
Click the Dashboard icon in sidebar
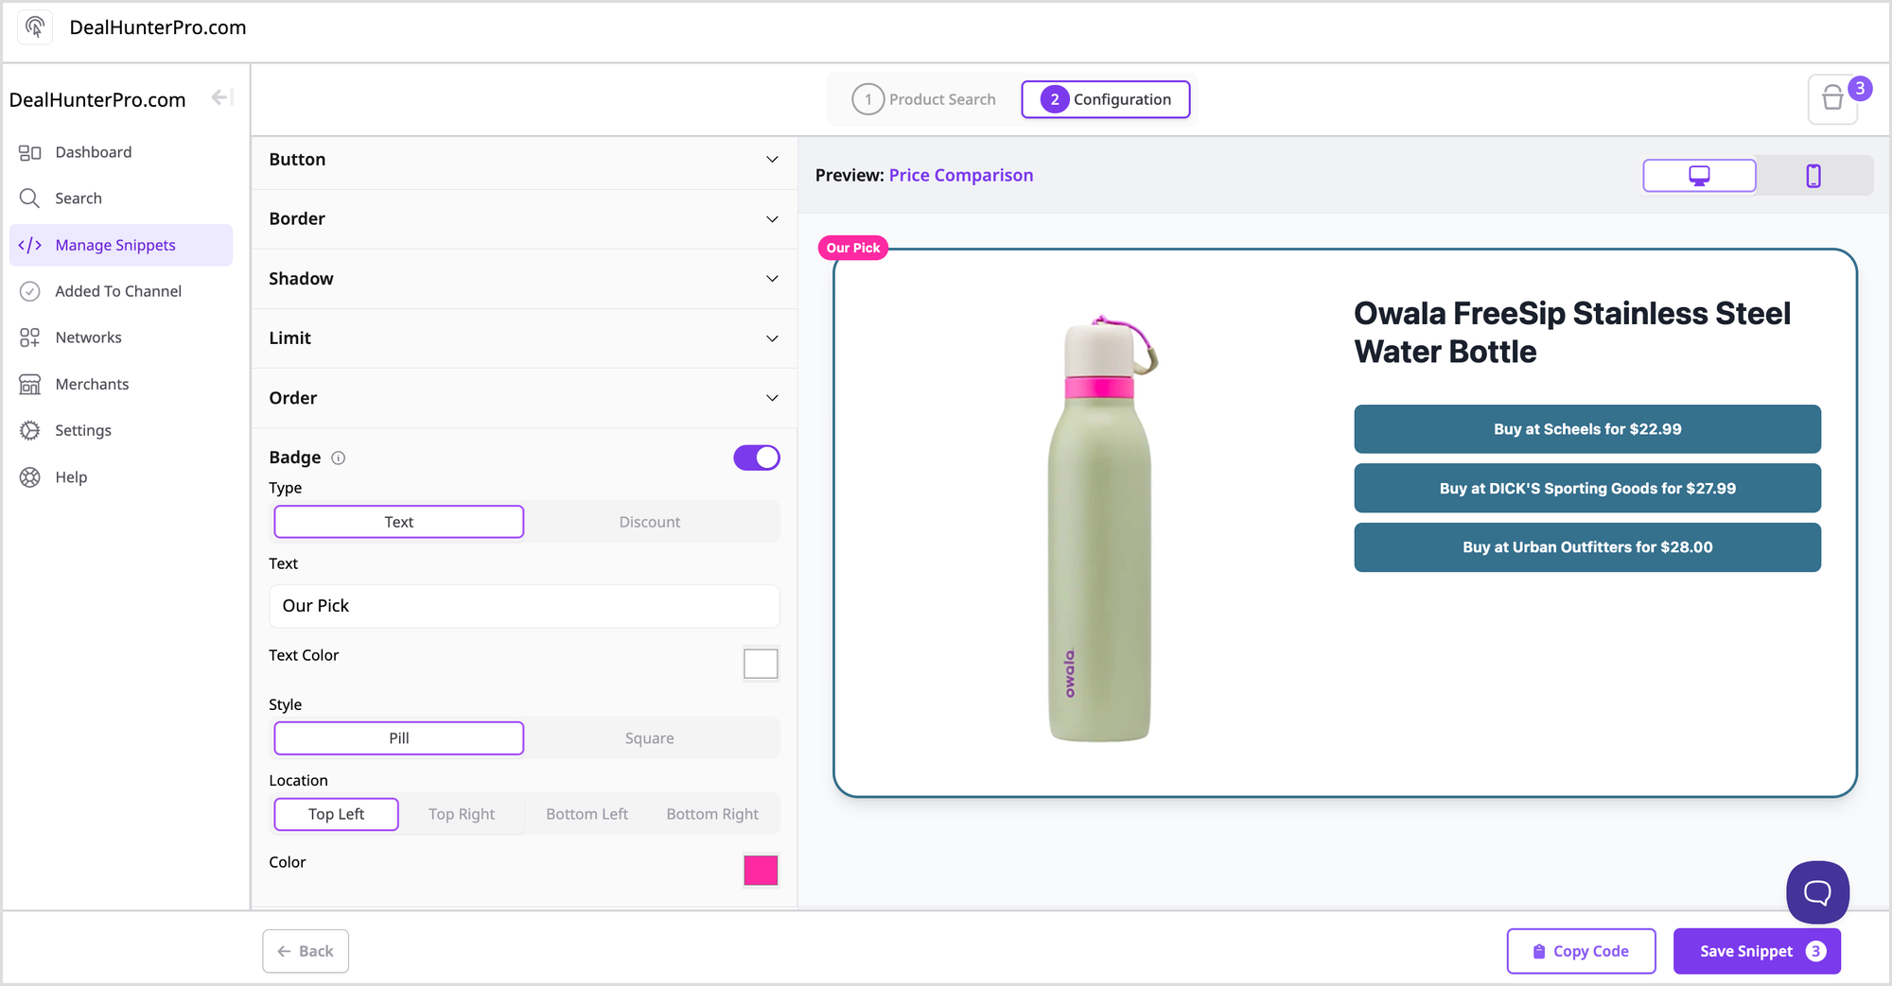tap(30, 152)
